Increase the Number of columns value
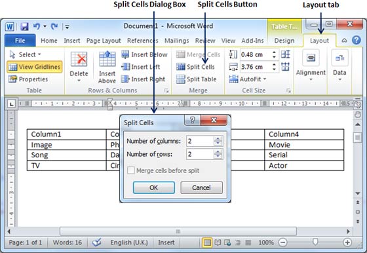 click(218, 138)
